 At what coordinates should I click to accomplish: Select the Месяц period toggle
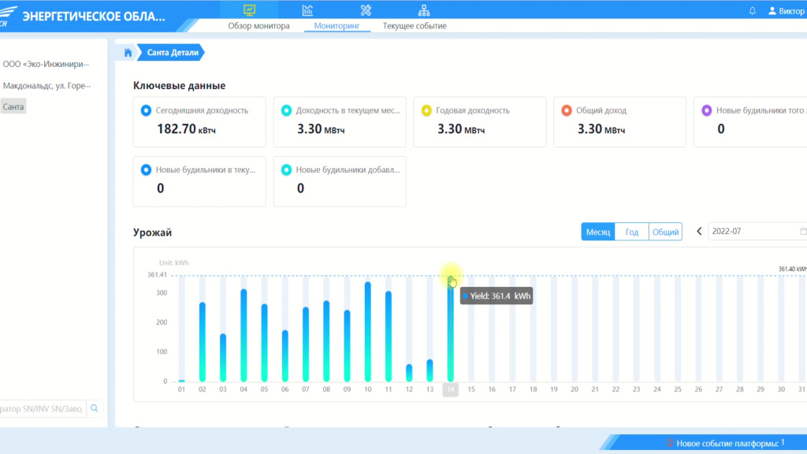(x=597, y=232)
